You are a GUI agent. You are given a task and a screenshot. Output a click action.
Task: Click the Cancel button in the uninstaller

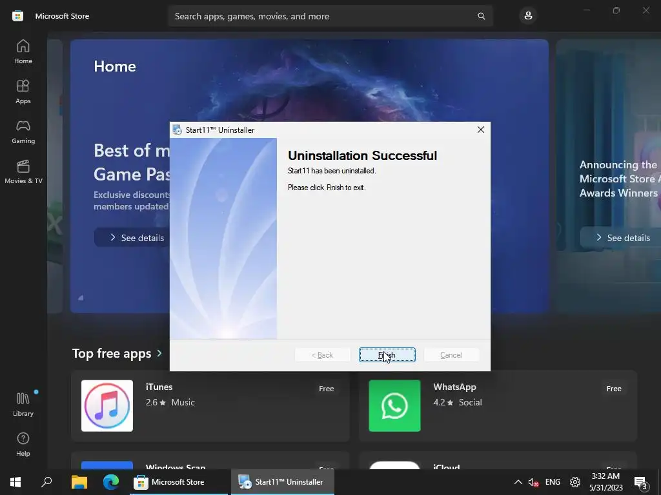[451, 355]
